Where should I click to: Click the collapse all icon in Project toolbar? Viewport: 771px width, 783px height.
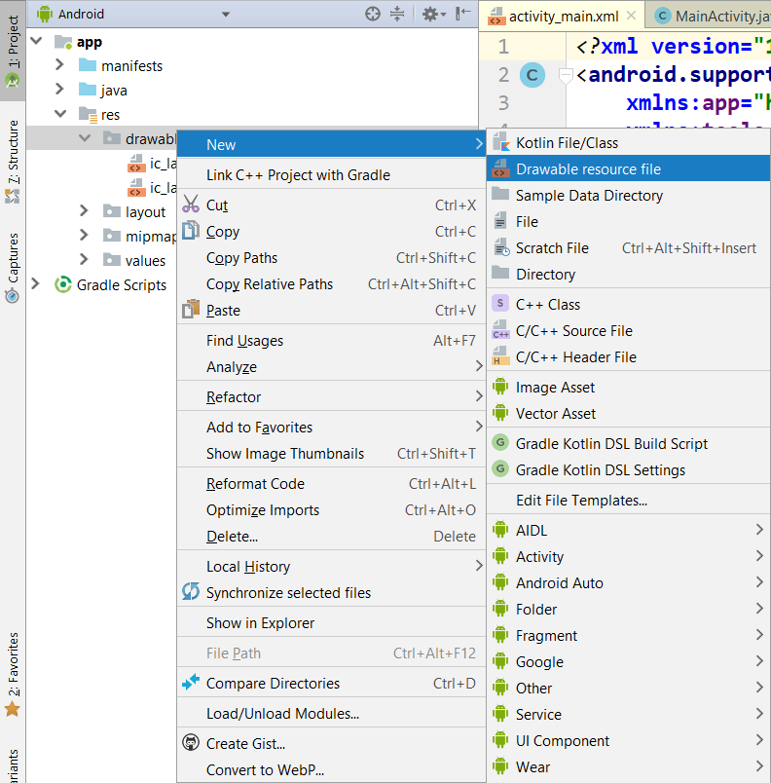coord(397,14)
